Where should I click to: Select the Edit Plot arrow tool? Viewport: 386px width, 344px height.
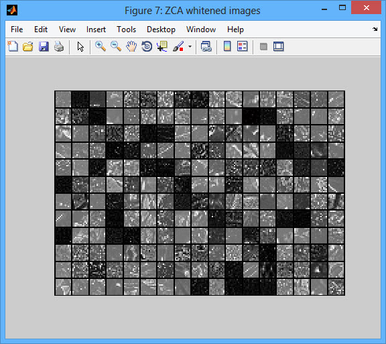[80, 46]
